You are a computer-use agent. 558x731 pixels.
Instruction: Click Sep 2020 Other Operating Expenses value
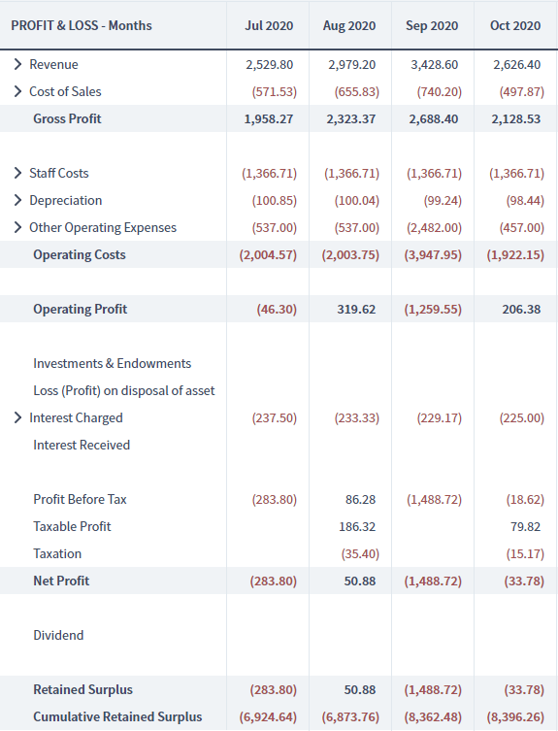point(434,227)
